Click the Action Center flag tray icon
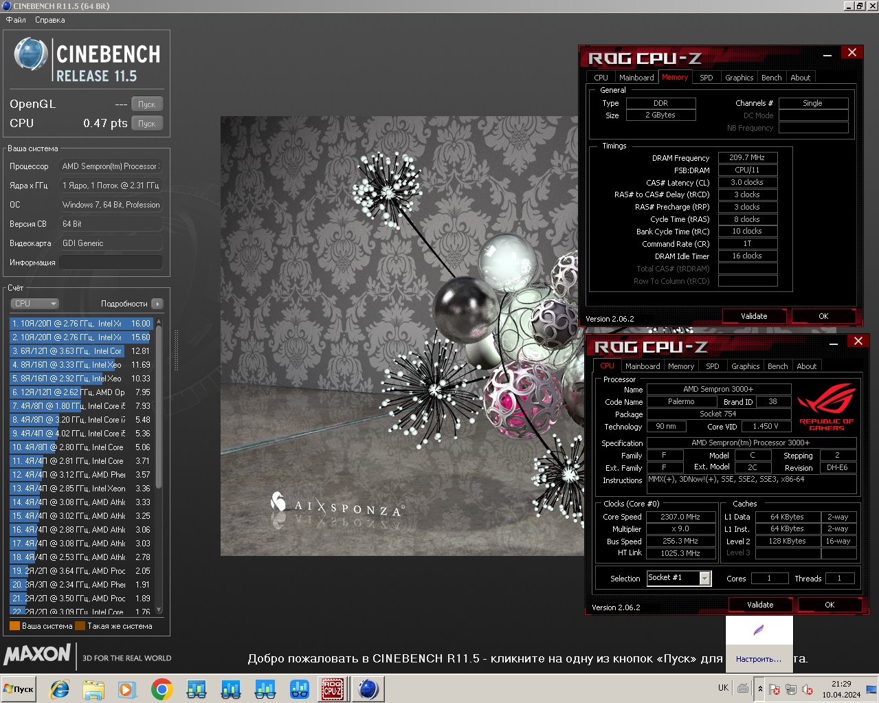 [774, 689]
